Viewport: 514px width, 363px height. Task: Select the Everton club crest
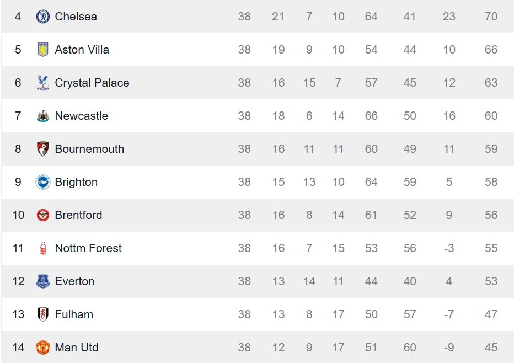tap(42, 281)
